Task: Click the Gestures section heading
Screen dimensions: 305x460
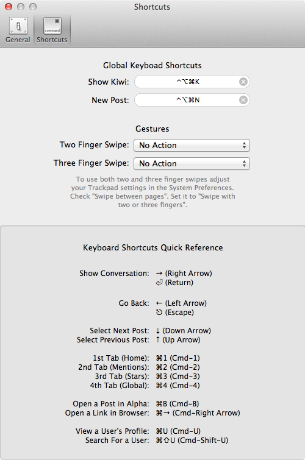Action: tap(152, 129)
